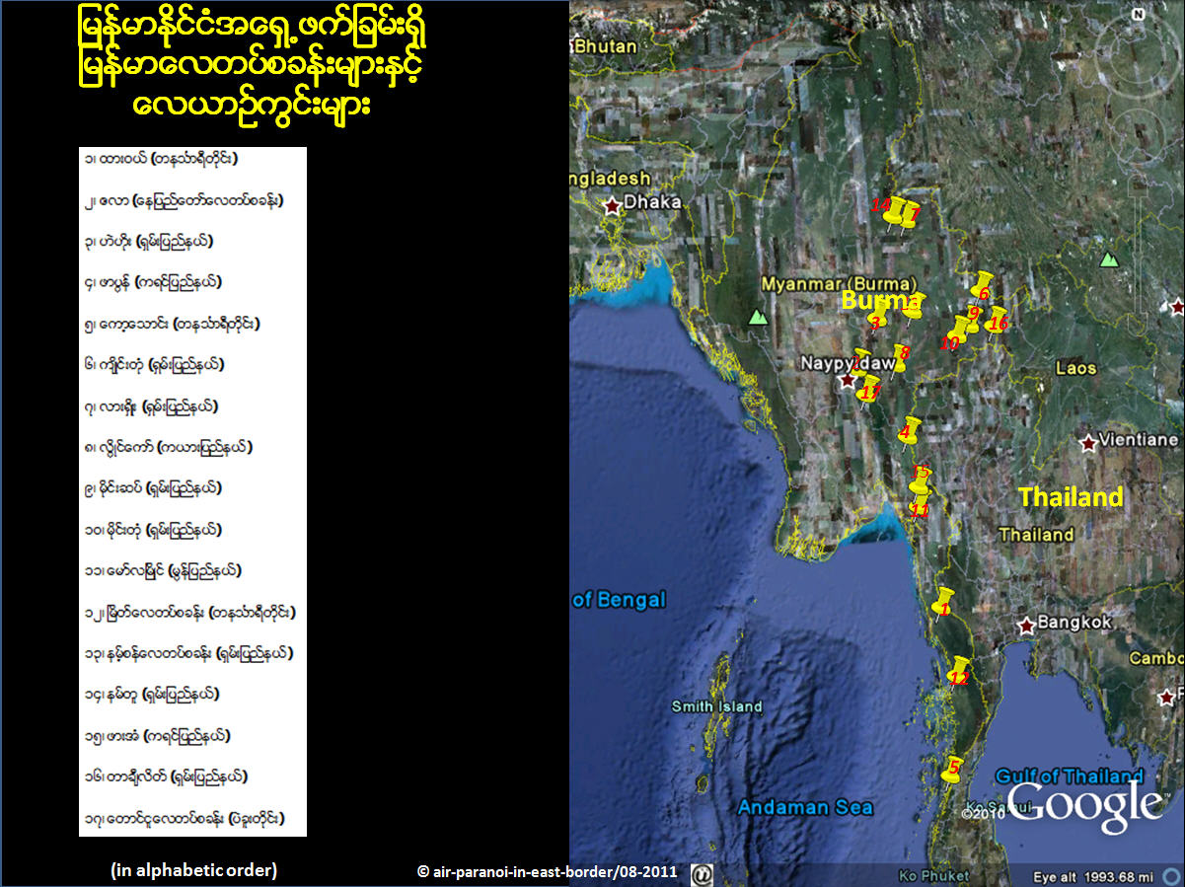The image size is (1185, 887).
Task: Click placemark 16 east of pin 9
Action: click(x=998, y=317)
